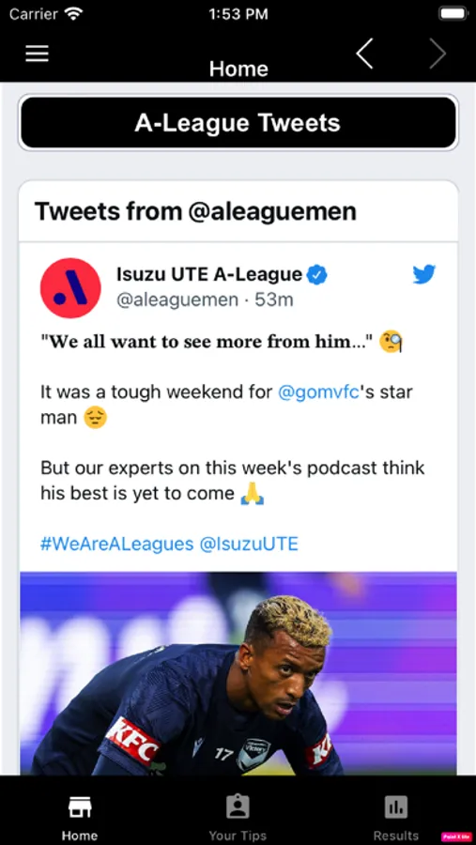Open the @IsuzuUTE mention link
Screen dimensions: 476x845
(249, 544)
